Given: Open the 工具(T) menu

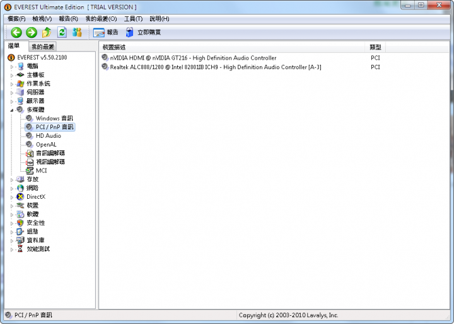Looking at the screenshot, I should coord(133,19).
